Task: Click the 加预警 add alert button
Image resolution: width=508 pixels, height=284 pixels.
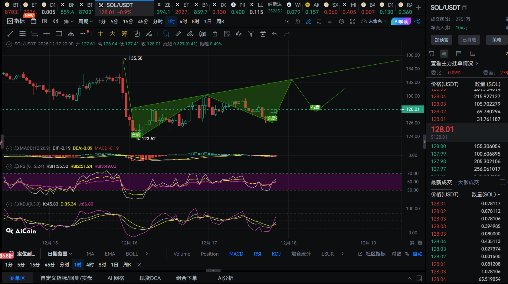Action: point(441,40)
